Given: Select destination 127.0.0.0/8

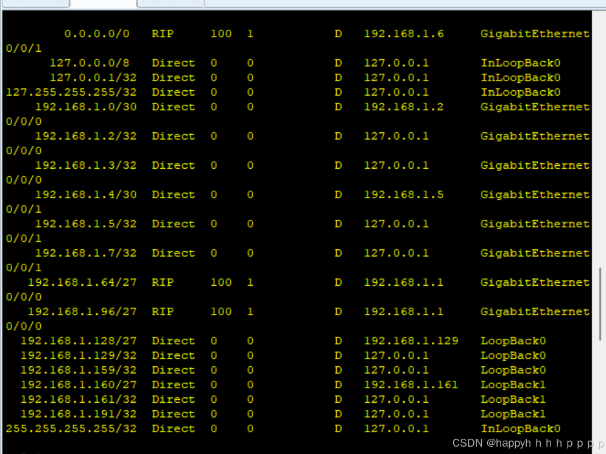Looking at the screenshot, I should coord(90,63).
